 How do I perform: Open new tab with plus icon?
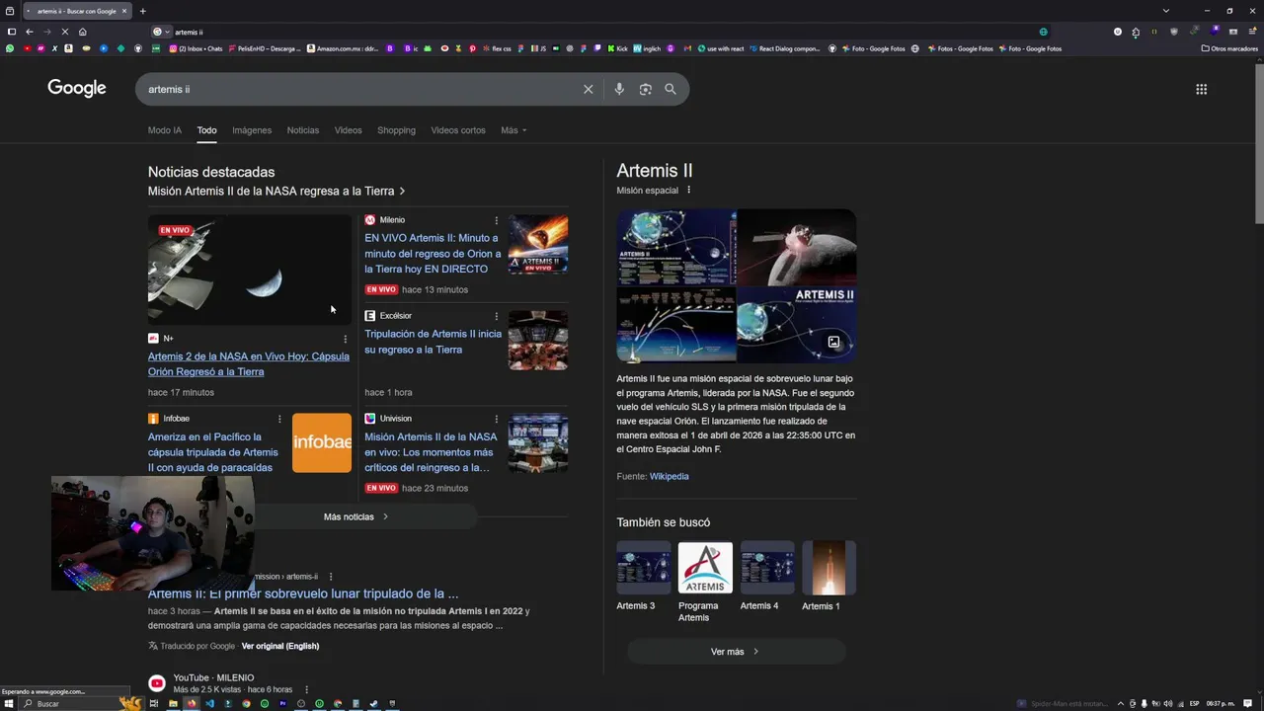142,11
